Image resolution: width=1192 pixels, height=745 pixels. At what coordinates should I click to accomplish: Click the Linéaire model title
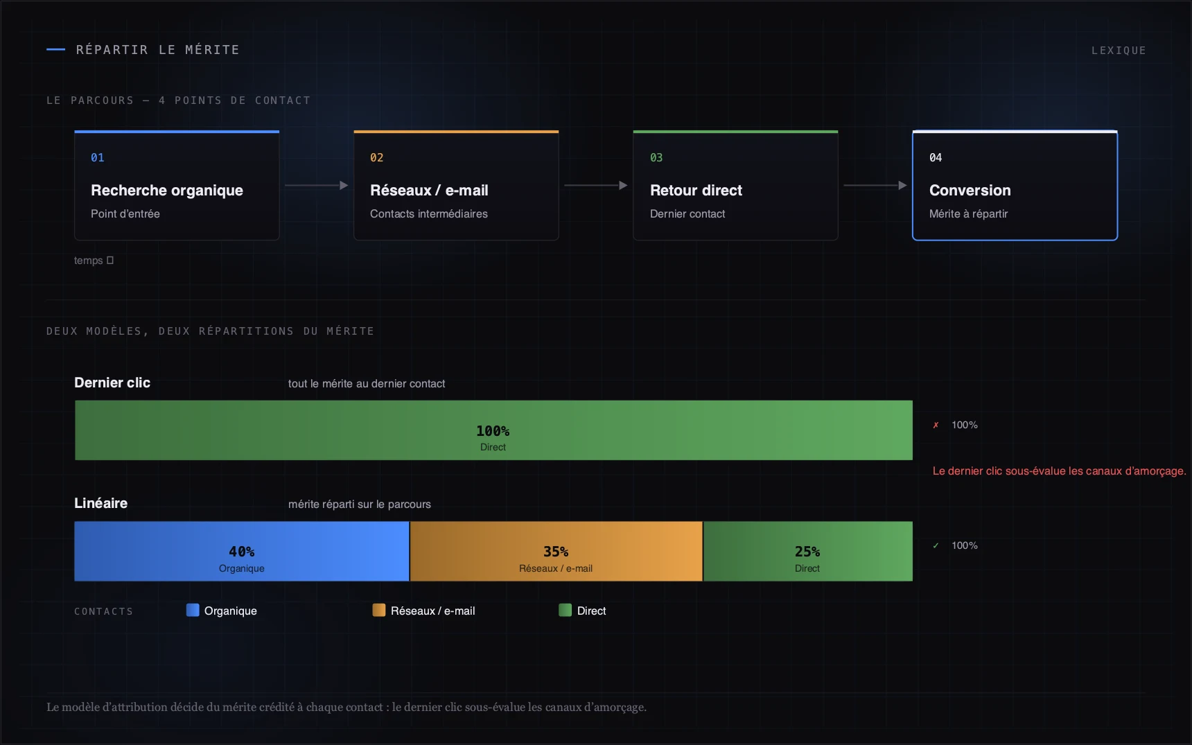coord(101,503)
